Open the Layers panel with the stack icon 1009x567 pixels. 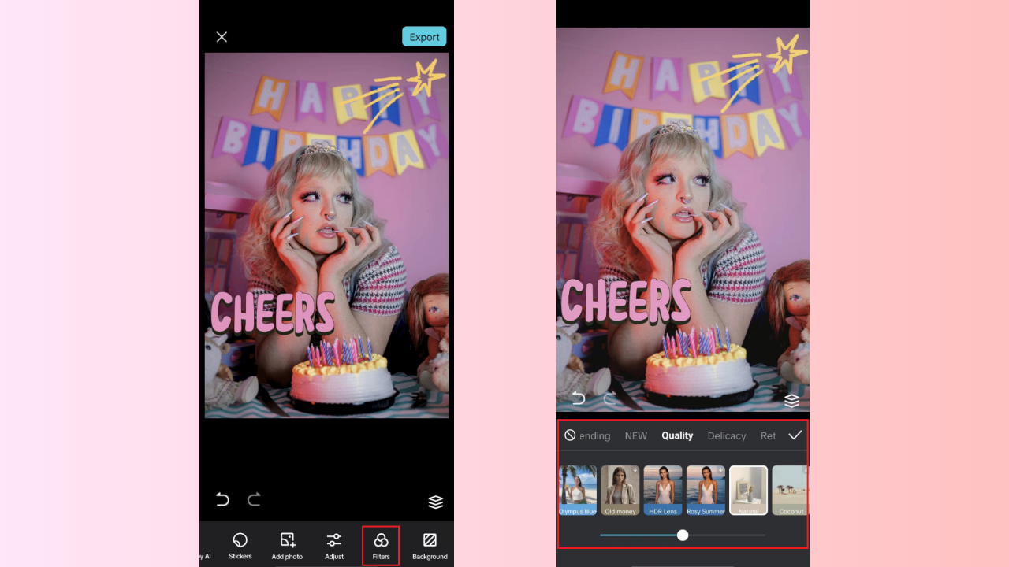pyautogui.click(x=436, y=502)
